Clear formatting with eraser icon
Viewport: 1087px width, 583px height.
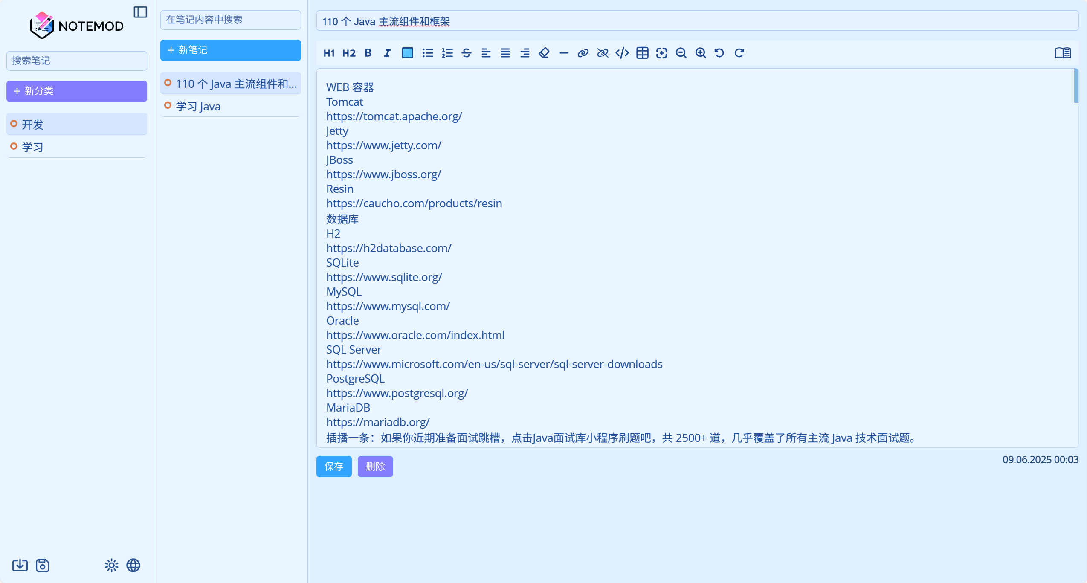(544, 53)
